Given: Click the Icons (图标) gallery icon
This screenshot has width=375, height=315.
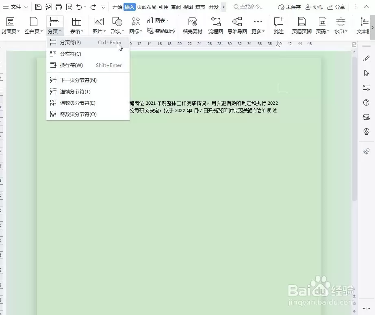Looking at the screenshot, I should tap(136, 22).
